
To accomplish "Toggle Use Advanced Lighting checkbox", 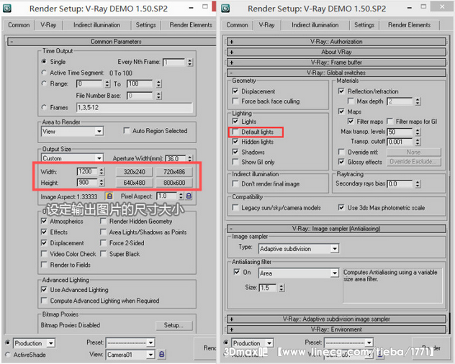I will 44,289.
